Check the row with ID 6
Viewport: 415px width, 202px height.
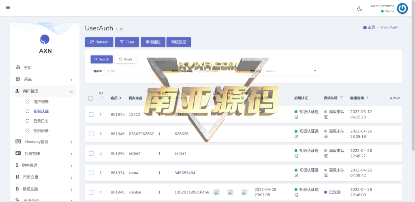tap(91, 134)
